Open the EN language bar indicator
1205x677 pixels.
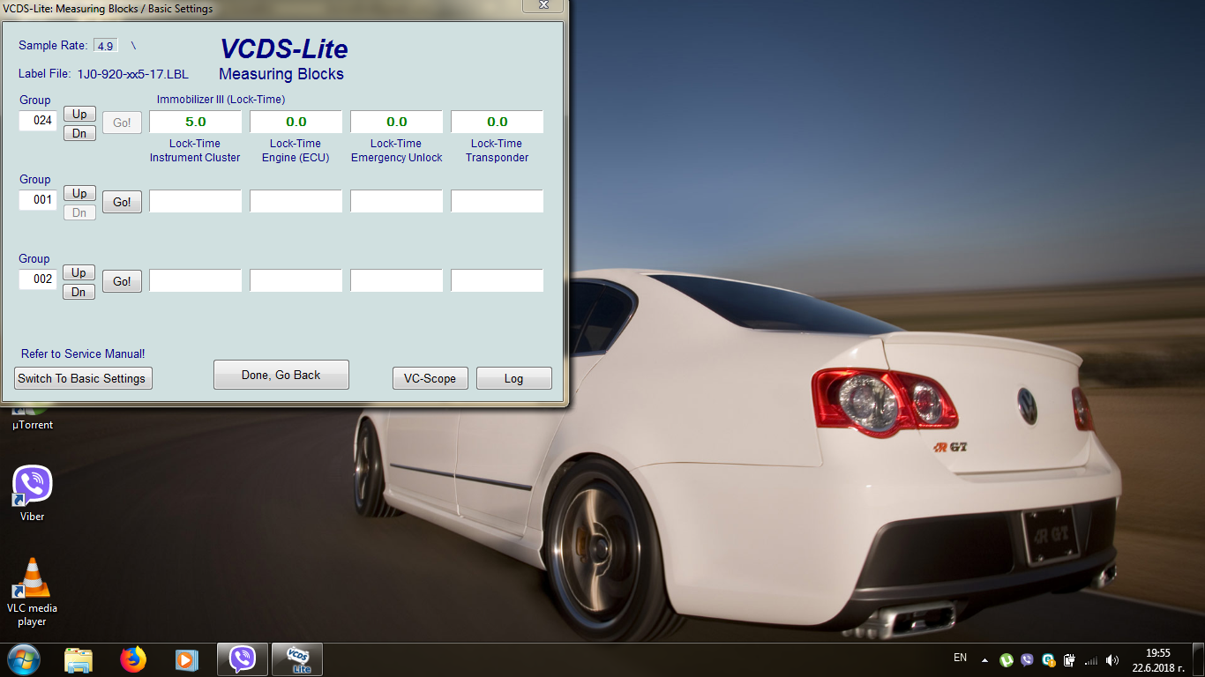click(960, 658)
